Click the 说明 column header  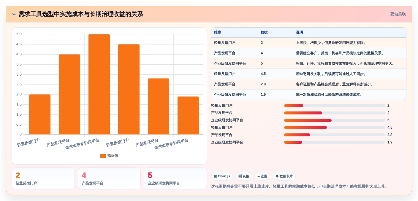[x=300, y=32]
